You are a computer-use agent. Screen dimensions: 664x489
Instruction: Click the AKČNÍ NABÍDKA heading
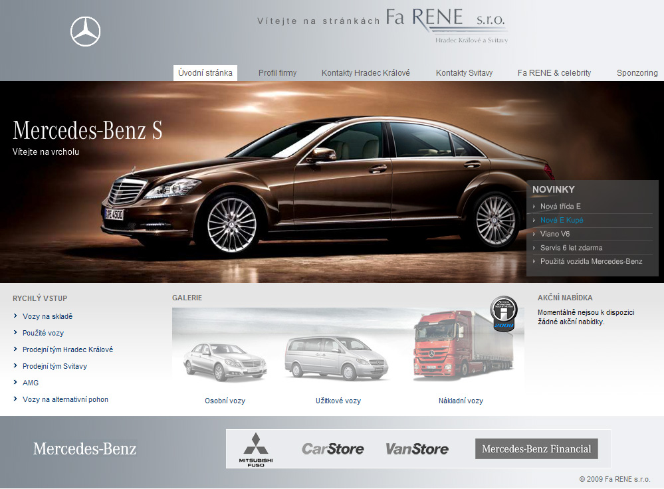click(565, 298)
